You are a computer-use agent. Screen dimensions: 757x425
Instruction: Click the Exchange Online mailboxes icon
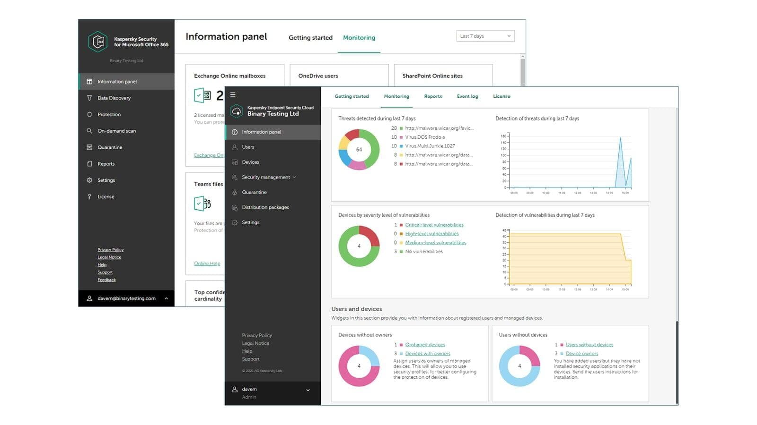pyautogui.click(x=202, y=95)
